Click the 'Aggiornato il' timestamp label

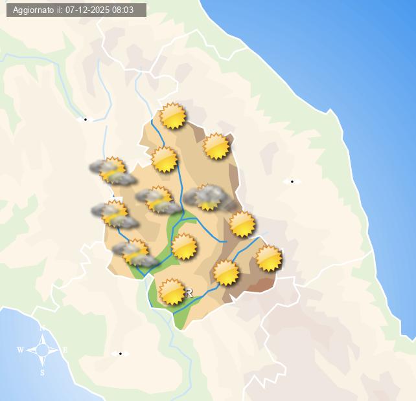[x=73, y=10]
